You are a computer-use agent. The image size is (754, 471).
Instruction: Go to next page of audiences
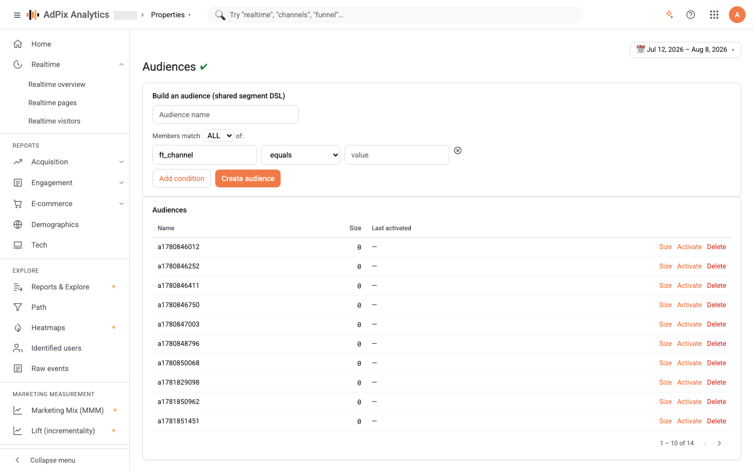719,443
